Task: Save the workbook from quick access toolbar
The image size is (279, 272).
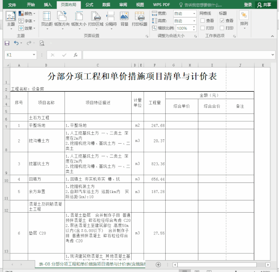Action: (7, 43)
